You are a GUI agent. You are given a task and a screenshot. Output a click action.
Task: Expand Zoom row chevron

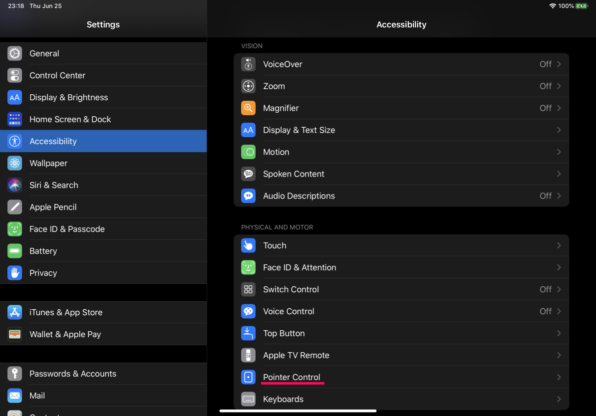(x=559, y=86)
